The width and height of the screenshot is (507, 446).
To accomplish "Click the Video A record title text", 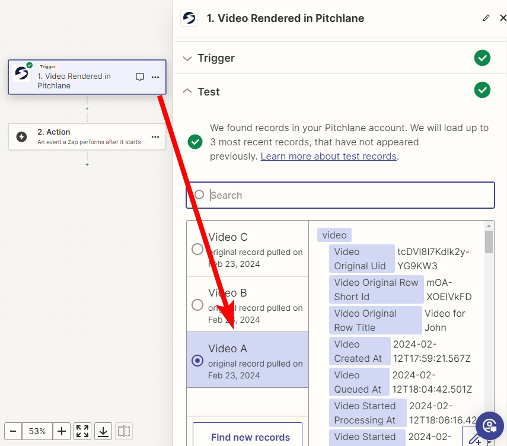I will (228, 349).
